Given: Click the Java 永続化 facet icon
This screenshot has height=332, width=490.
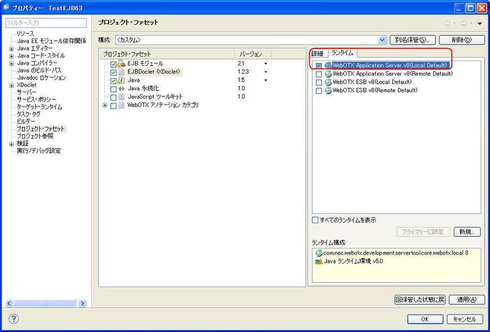Looking at the screenshot, I should point(121,88).
